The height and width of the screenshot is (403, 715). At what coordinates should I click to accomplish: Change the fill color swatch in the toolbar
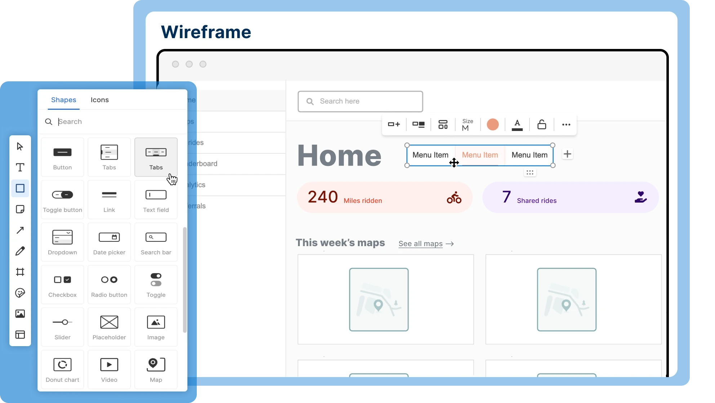[493, 124]
